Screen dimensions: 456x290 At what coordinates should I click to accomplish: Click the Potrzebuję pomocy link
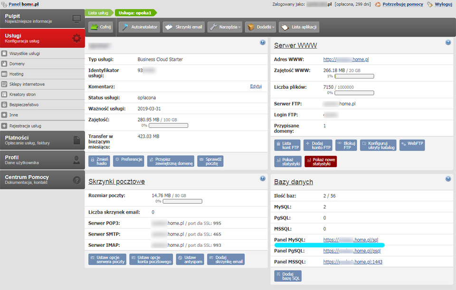(x=403, y=4)
